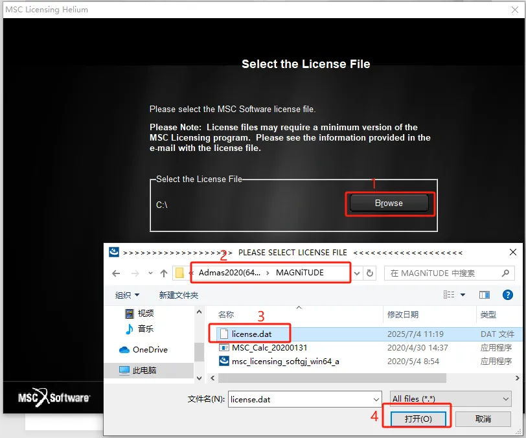Click date 2020/5/4 8:54 cell
Viewport: 526px width, 438px height.
[x=413, y=362]
